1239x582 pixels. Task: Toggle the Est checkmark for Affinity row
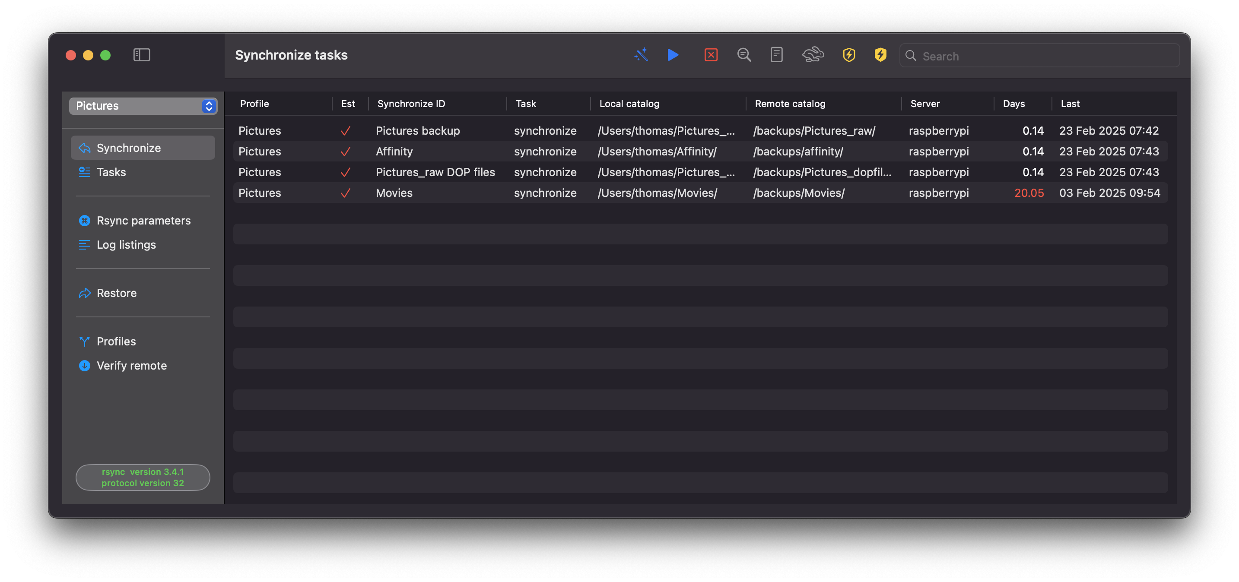345,152
